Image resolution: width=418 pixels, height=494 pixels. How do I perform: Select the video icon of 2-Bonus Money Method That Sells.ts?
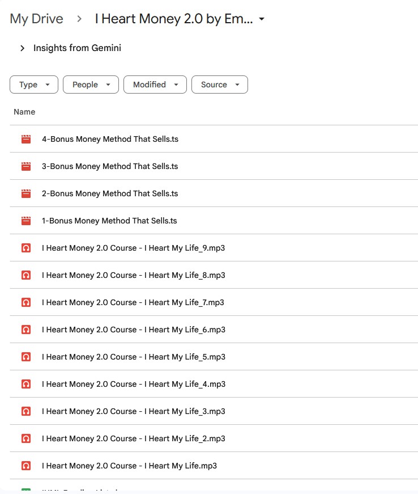(25, 193)
